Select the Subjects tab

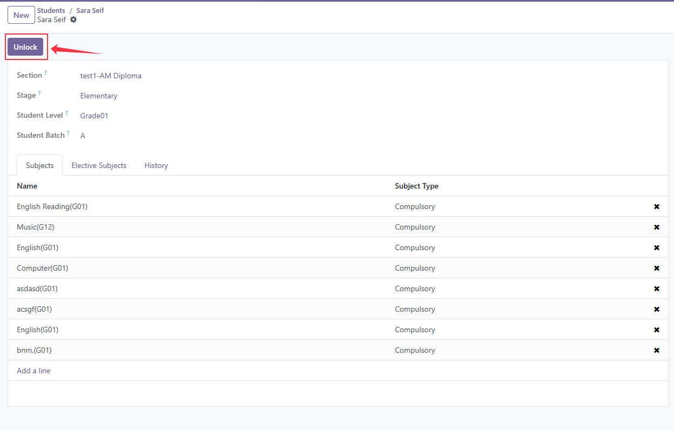click(x=40, y=165)
